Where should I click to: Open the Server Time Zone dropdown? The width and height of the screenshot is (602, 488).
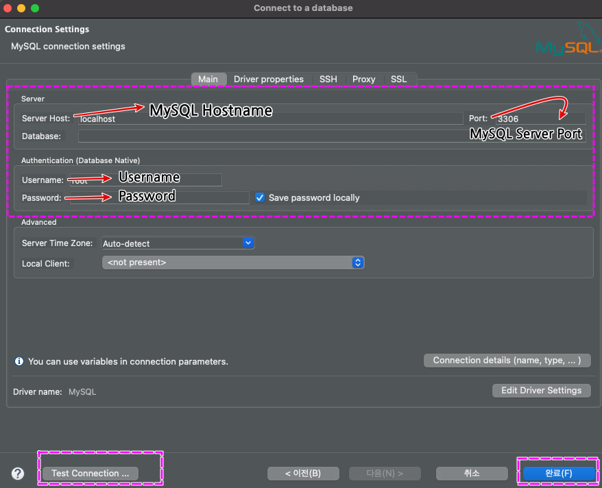[x=178, y=243]
